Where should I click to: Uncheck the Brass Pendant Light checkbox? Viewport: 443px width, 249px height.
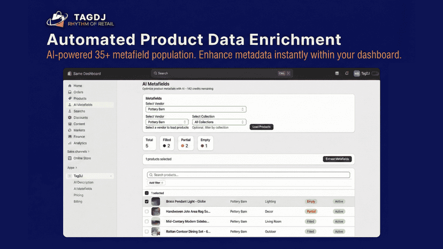(x=147, y=201)
